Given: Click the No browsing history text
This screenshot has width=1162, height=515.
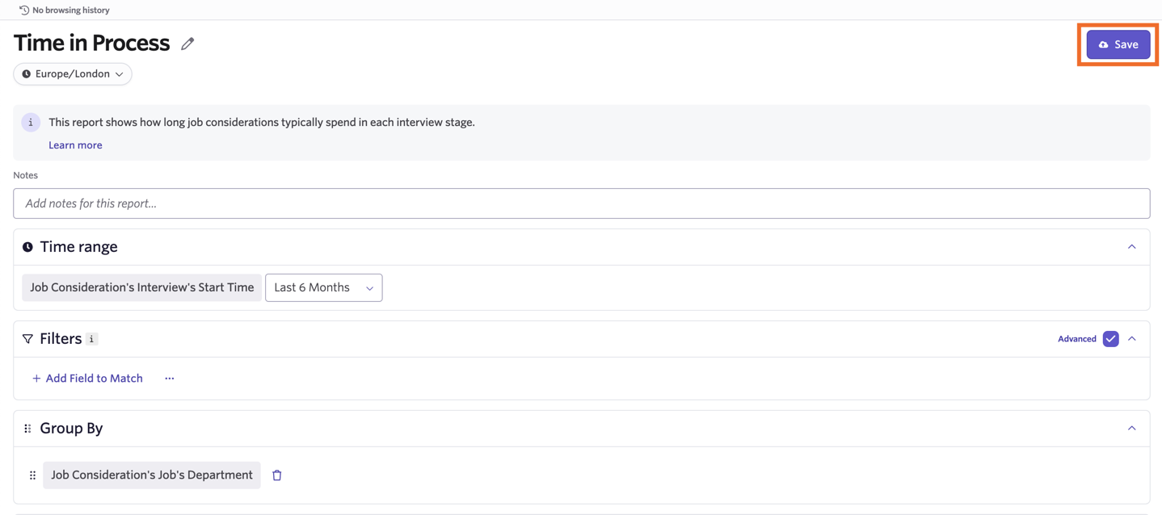Looking at the screenshot, I should coord(71,10).
